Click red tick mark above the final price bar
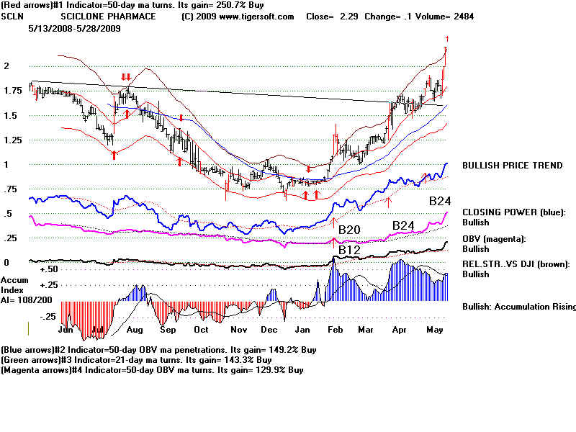This screenshot has height=432, width=576. 447,39
